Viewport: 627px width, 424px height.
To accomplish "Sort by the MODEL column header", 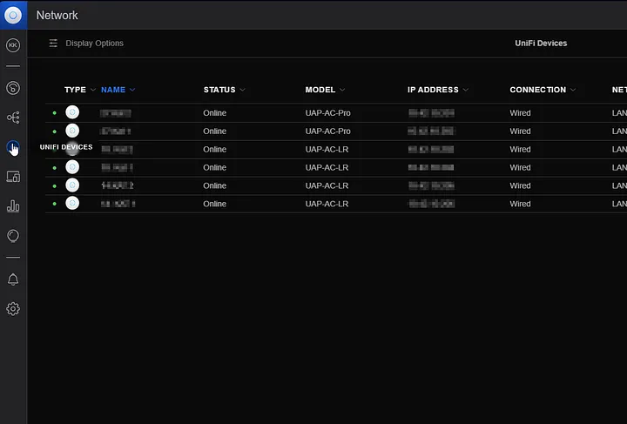I will (320, 90).
